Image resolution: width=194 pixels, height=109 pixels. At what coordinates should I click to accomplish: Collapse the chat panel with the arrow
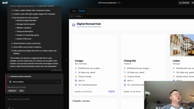click(x=66, y=60)
